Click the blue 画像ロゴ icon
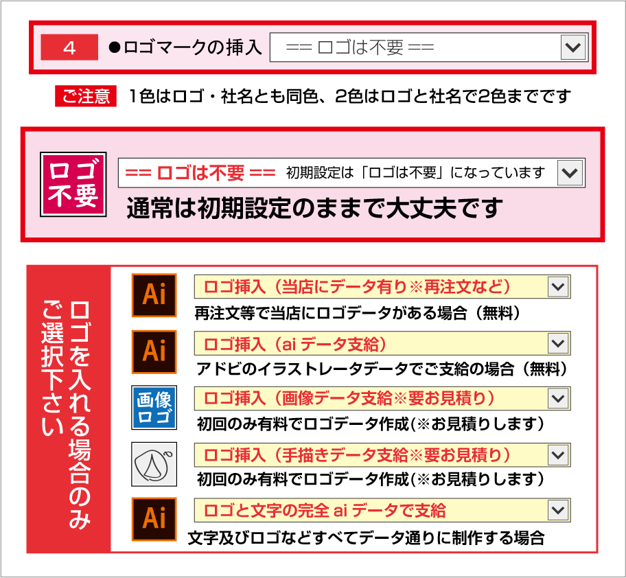This screenshot has width=626, height=578. [x=154, y=408]
